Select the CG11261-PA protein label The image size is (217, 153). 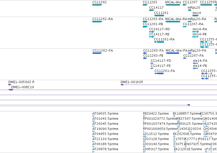point(165,71)
